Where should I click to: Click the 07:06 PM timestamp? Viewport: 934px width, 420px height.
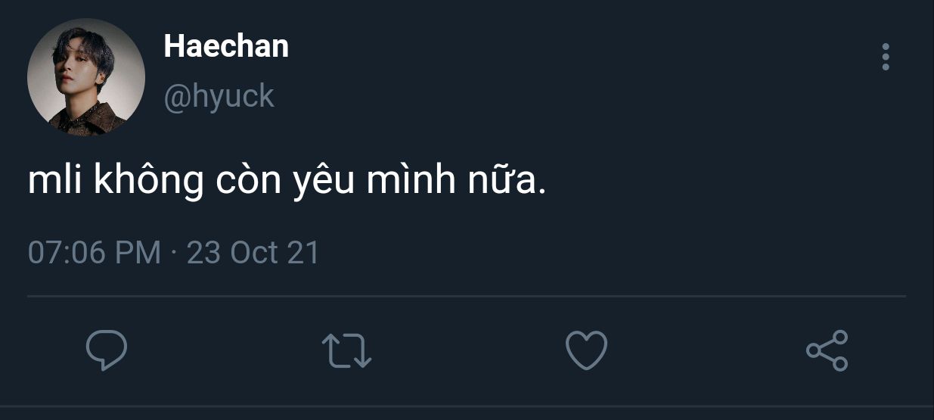pyautogui.click(x=94, y=252)
